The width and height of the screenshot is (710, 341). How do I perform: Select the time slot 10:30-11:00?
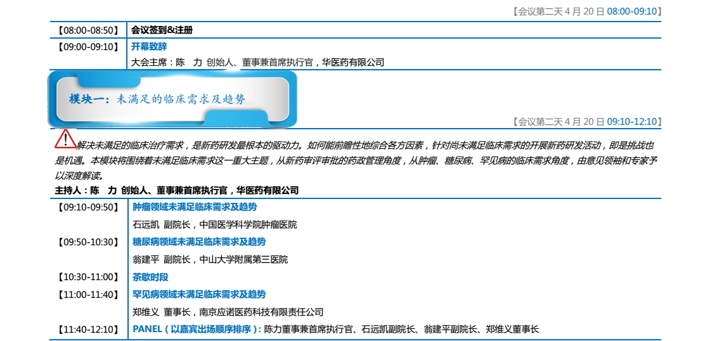[x=88, y=277]
